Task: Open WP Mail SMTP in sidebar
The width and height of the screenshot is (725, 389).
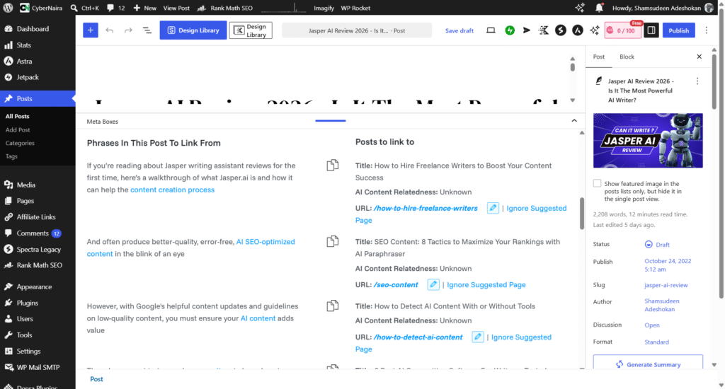Action: (38, 367)
